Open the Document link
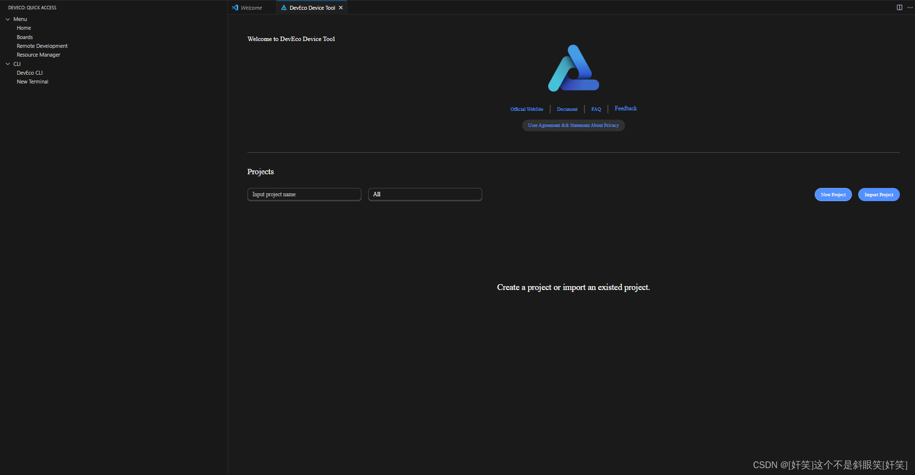 tap(567, 109)
